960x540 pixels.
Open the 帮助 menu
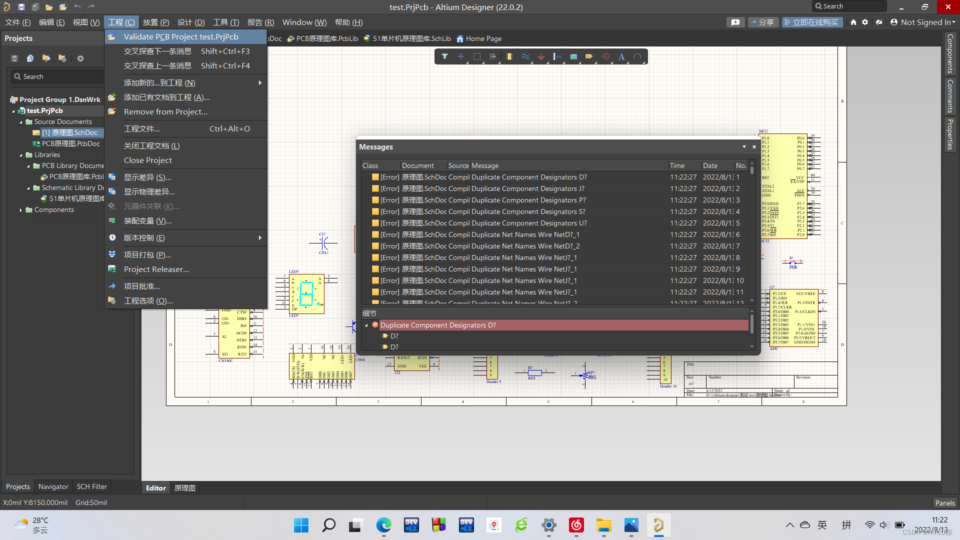click(348, 22)
